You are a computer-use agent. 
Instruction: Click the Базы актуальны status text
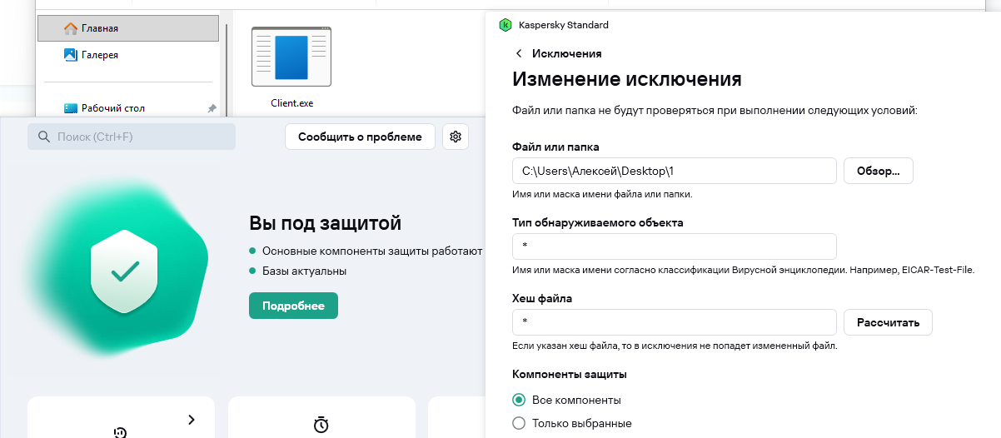(x=304, y=271)
